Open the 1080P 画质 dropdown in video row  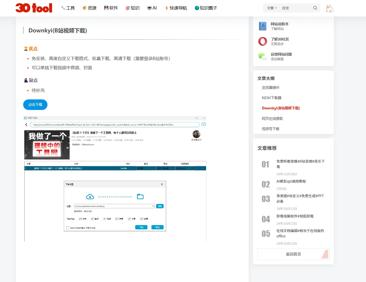[x=166, y=168]
